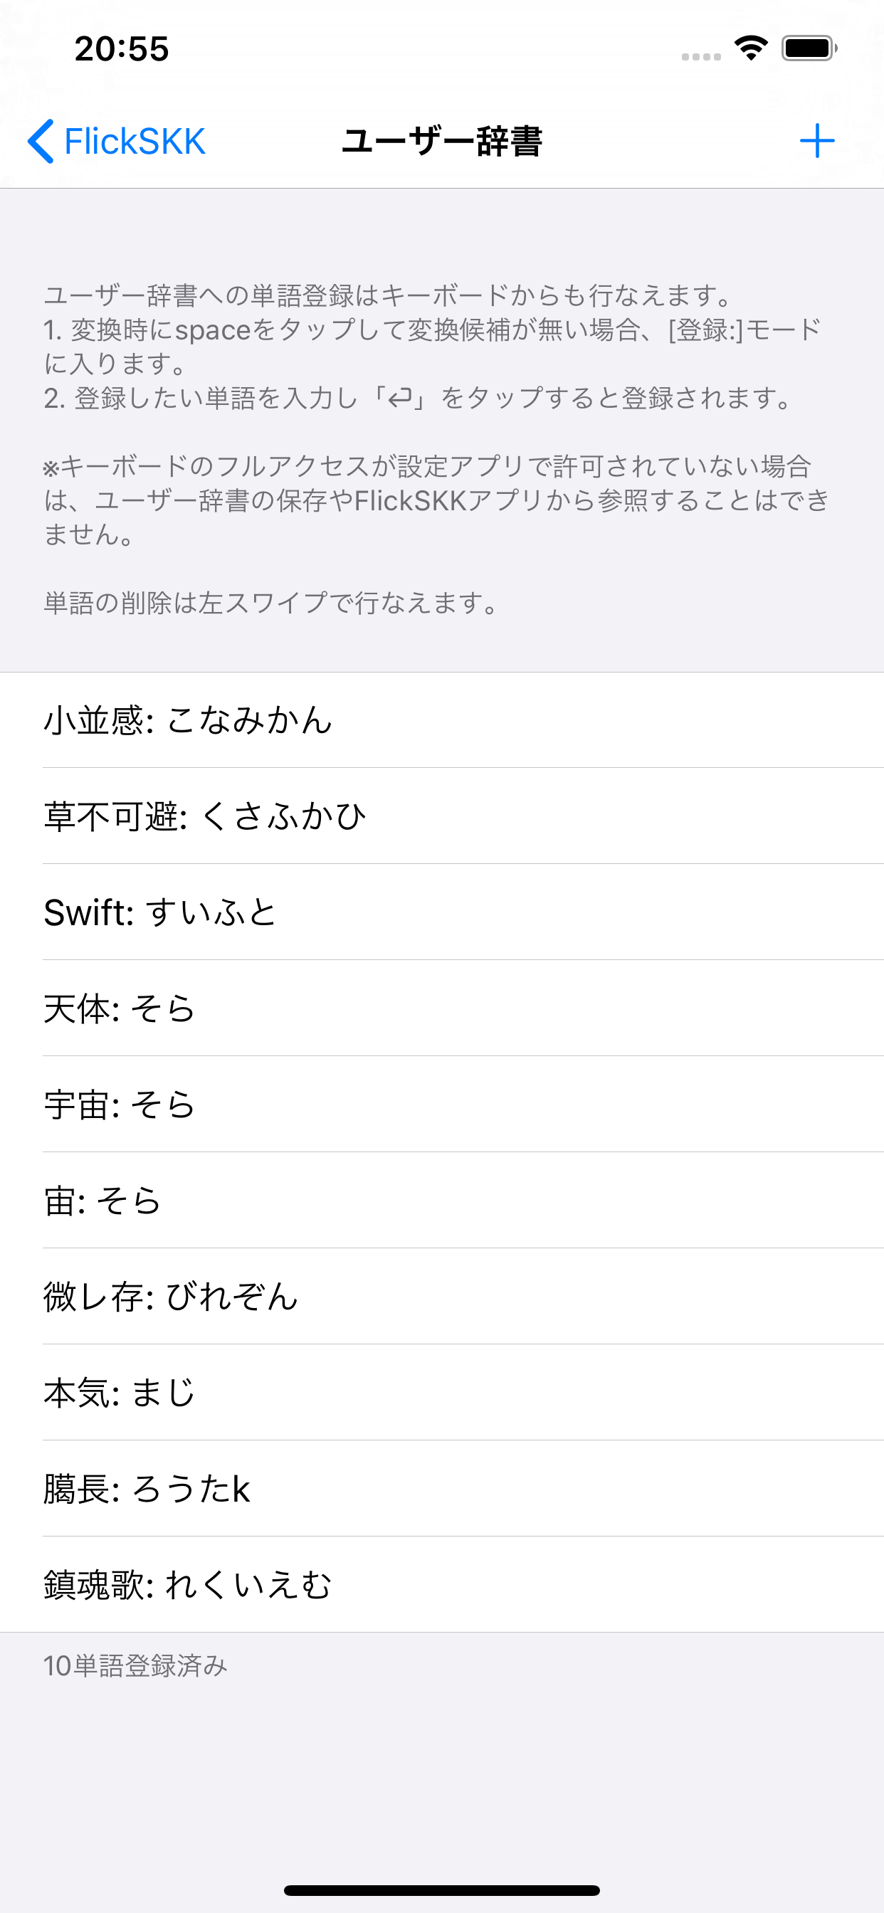Tap the Wi-Fi status icon
The height and width of the screenshot is (1913, 884).
750,48
